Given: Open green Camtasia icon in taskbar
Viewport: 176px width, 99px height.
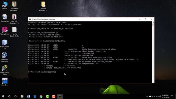Looking at the screenshot, I should pyautogui.click(x=47, y=97).
